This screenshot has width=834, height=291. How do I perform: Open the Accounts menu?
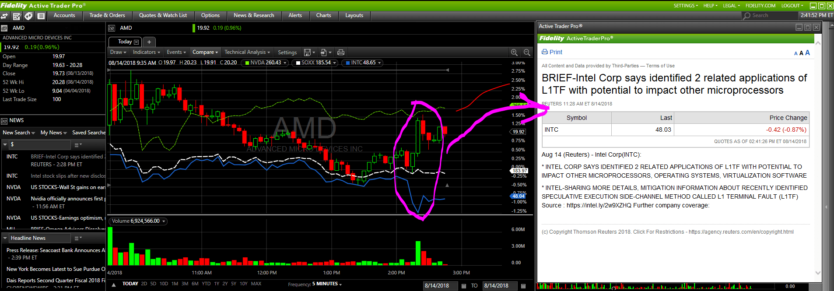click(x=64, y=15)
